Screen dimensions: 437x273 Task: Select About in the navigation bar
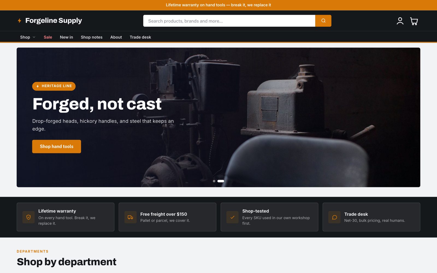click(116, 37)
